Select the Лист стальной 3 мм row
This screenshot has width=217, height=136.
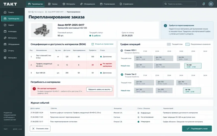(x=72, y=57)
